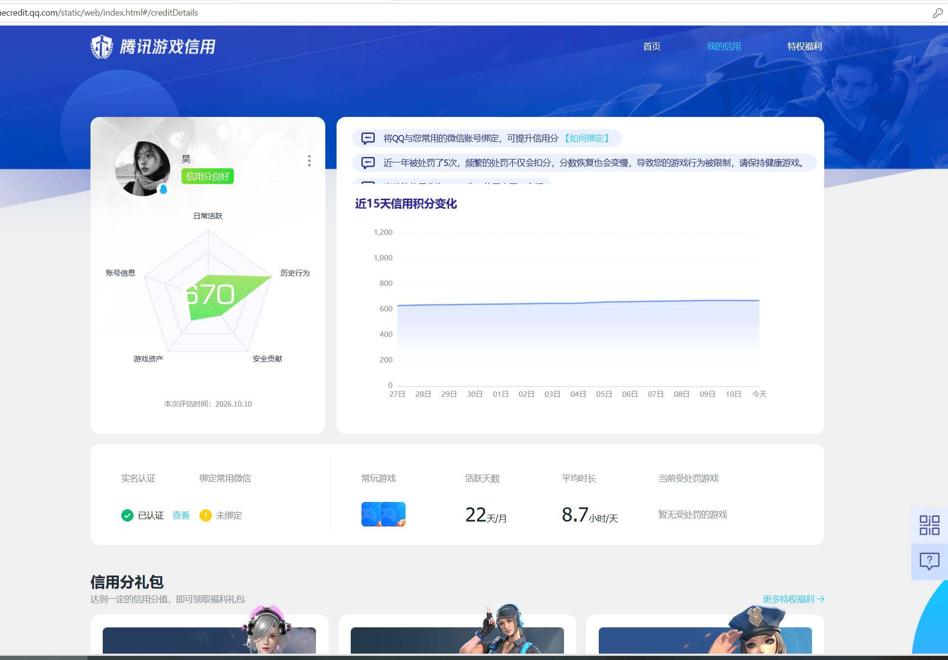Click message icon beside WeChat binding notice
Image resolution: width=948 pixels, height=660 pixels.
[368, 138]
